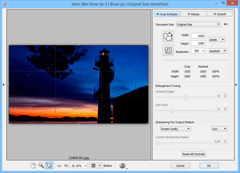This screenshot has height=173, width=240.
Task: Select the Zoom magnifier tool
Action: [x=41, y=165]
